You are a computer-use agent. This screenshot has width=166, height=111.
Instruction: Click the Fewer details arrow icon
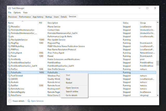click(10, 101)
